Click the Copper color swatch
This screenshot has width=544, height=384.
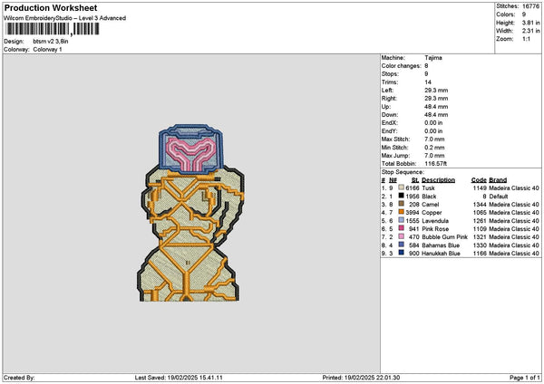point(401,212)
